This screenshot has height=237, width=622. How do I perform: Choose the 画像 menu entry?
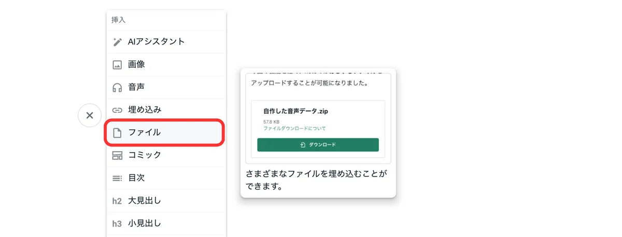[x=166, y=65]
